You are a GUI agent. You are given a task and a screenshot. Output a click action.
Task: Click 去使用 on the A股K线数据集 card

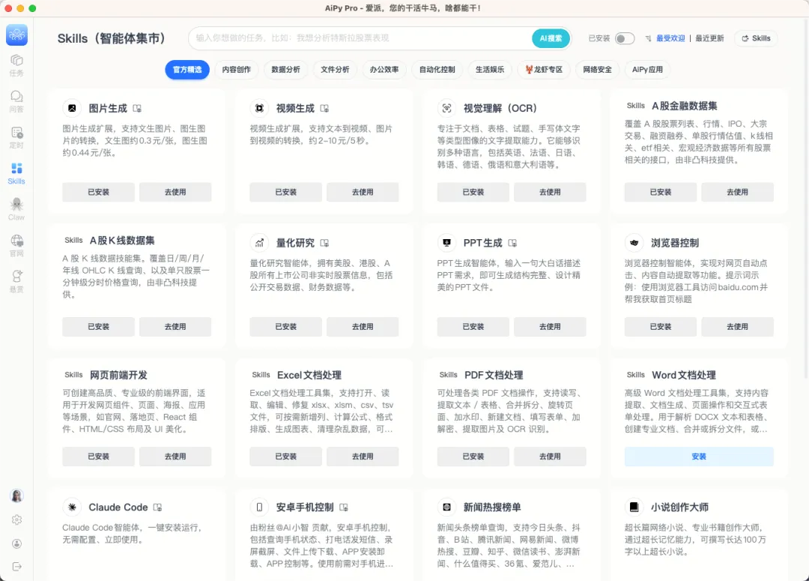click(175, 327)
